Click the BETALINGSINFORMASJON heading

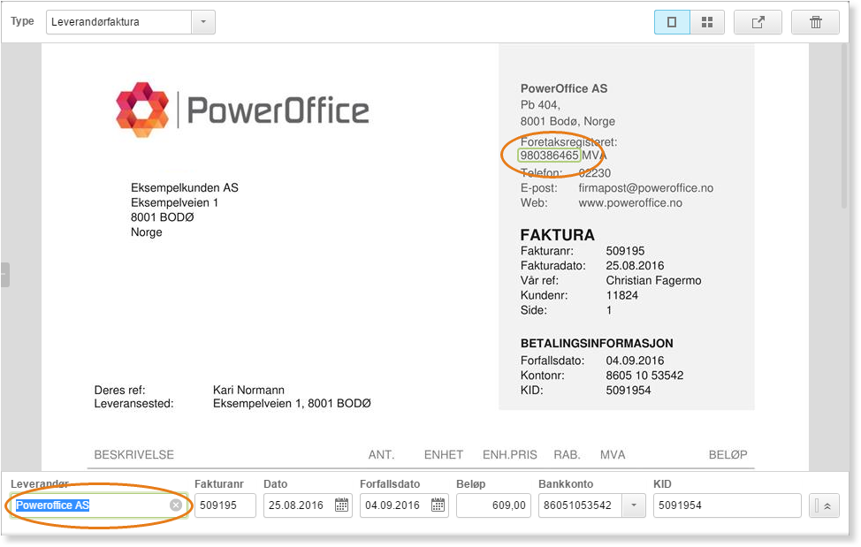[597, 344]
